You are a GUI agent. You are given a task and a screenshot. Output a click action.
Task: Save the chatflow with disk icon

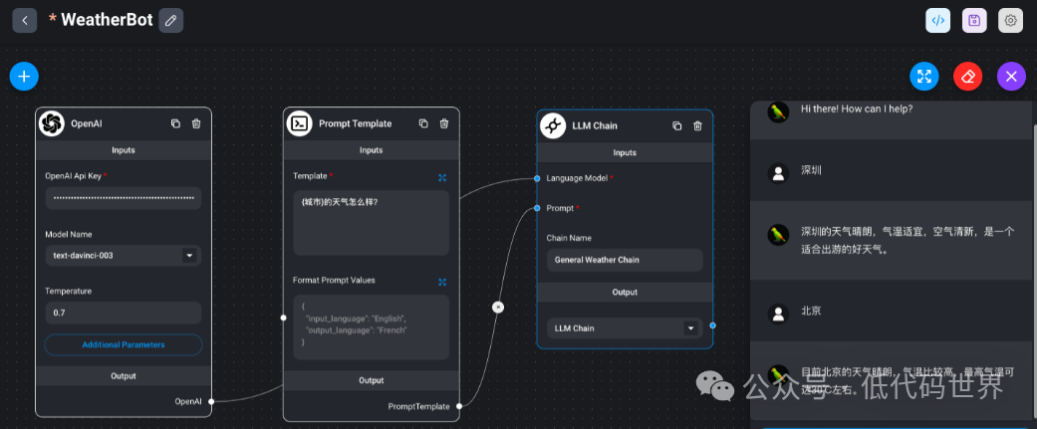click(x=974, y=21)
